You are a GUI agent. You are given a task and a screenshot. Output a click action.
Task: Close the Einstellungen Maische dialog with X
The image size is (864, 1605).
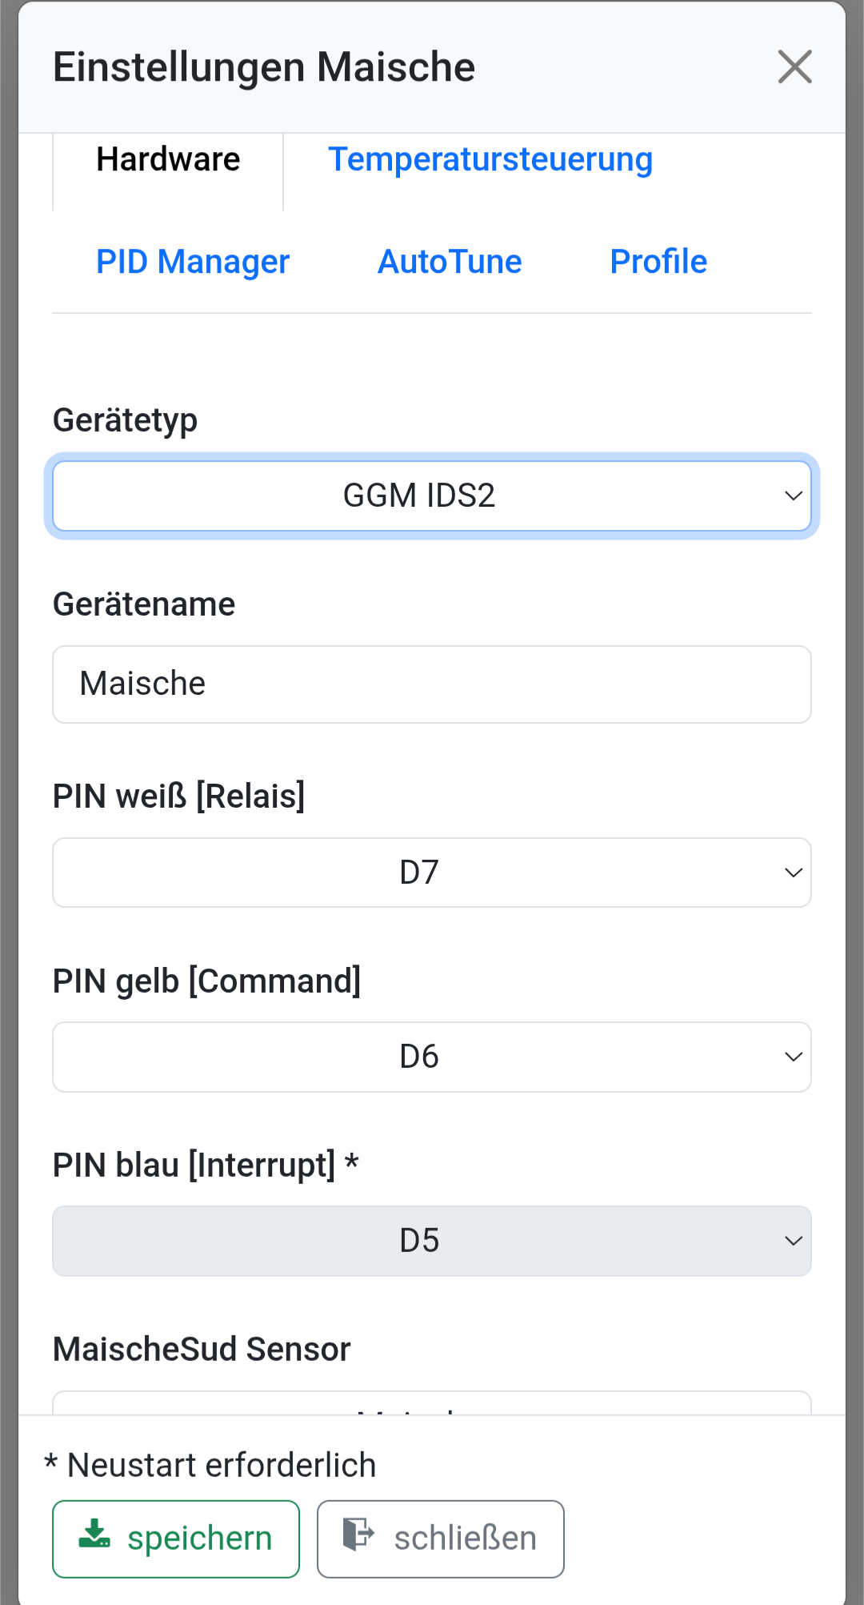[794, 66]
